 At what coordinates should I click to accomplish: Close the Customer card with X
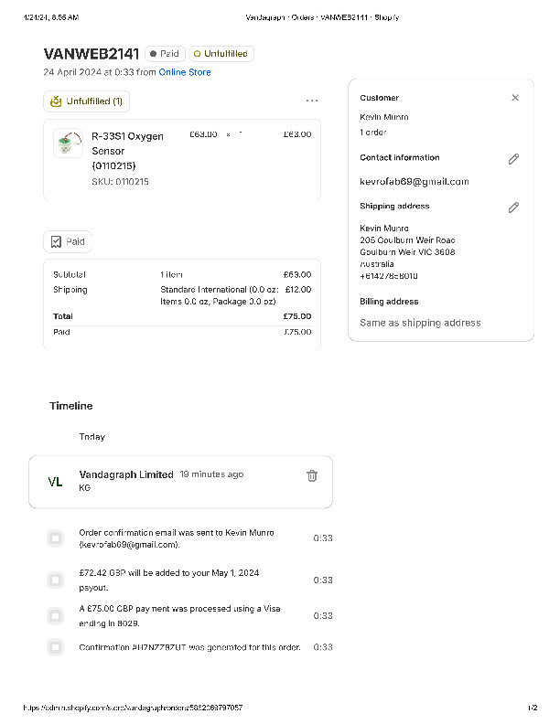(515, 98)
